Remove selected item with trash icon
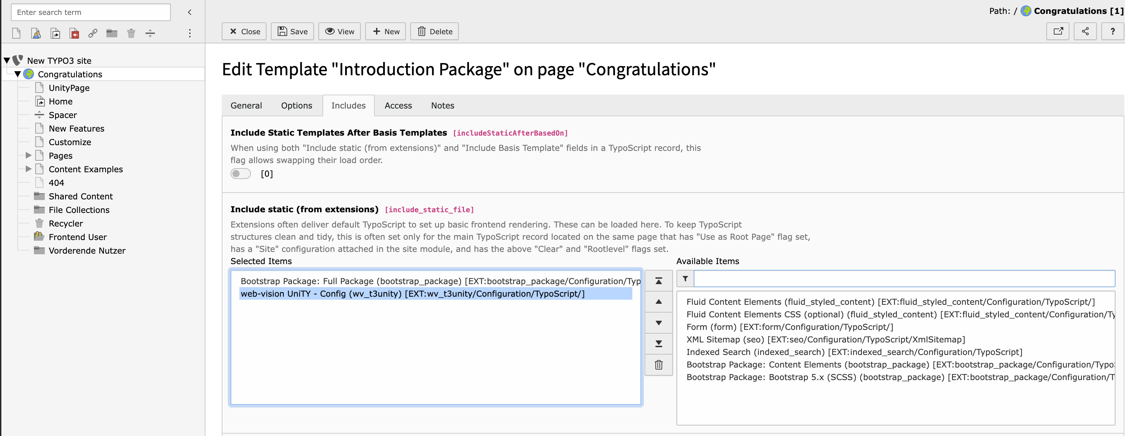Image resolution: width=1125 pixels, height=436 pixels. (x=658, y=365)
